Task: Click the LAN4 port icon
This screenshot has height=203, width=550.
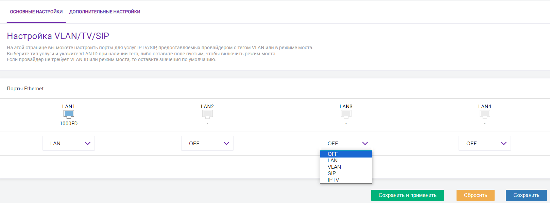Action: 485,114
